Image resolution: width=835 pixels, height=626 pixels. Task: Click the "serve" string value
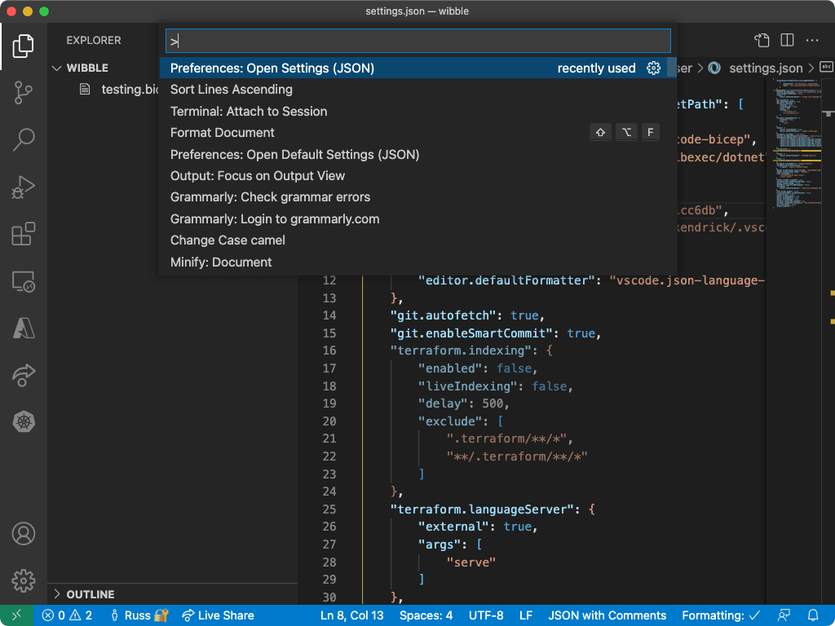471,562
